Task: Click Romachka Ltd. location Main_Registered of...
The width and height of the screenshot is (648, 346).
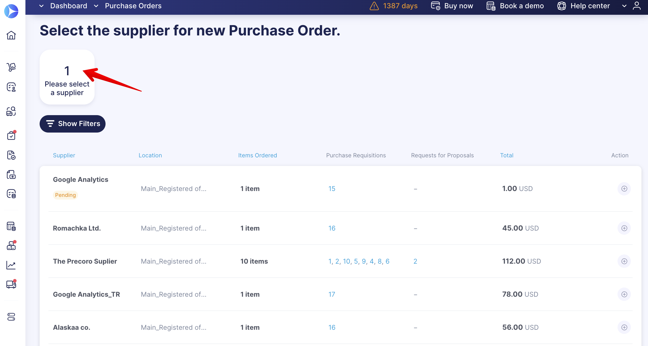Action: [174, 228]
